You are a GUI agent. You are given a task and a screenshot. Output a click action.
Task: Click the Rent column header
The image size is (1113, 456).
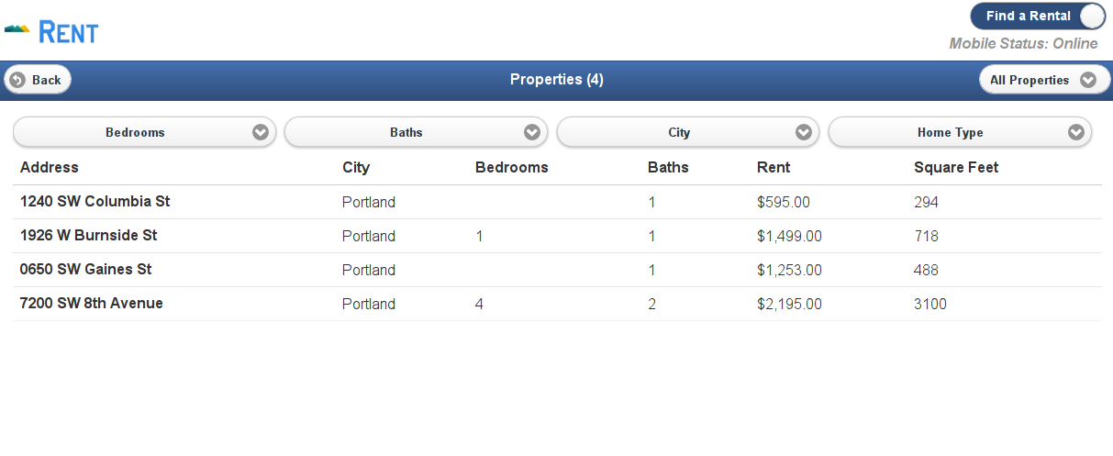[x=774, y=167]
